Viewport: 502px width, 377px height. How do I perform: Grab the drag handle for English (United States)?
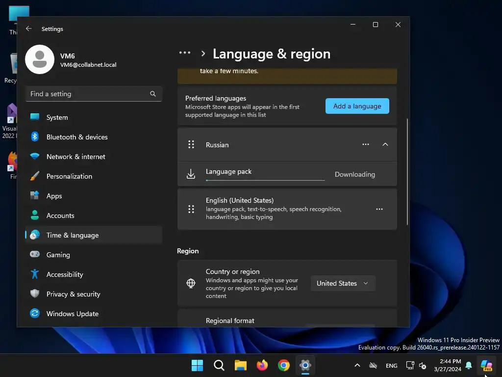click(191, 209)
